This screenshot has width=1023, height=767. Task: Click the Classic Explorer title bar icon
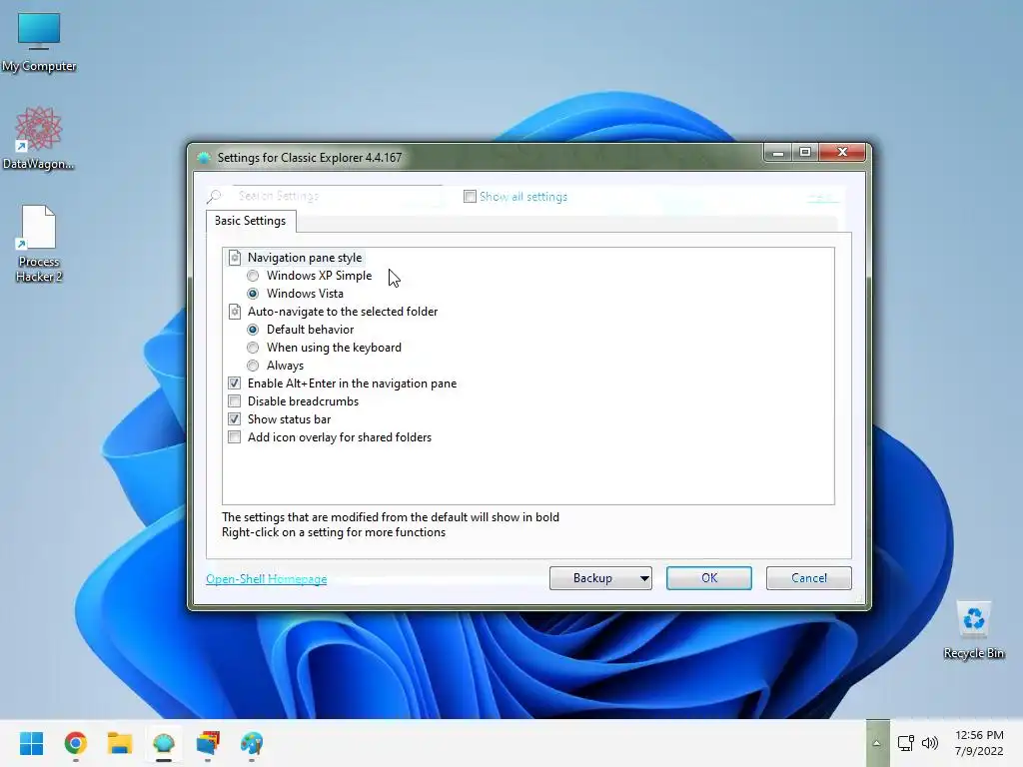click(204, 157)
